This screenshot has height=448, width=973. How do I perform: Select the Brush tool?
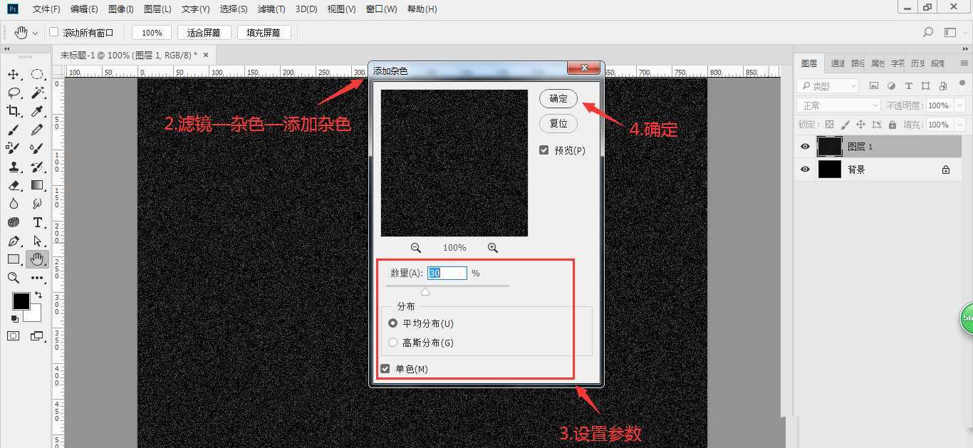(x=14, y=129)
